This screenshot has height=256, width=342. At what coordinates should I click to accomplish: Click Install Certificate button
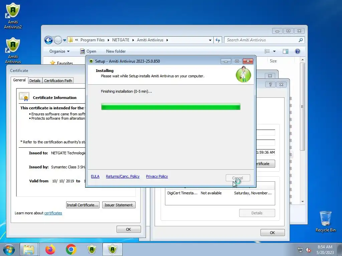(x=83, y=205)
